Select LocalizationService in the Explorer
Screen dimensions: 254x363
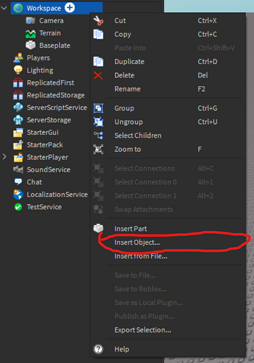pos(58,194)
